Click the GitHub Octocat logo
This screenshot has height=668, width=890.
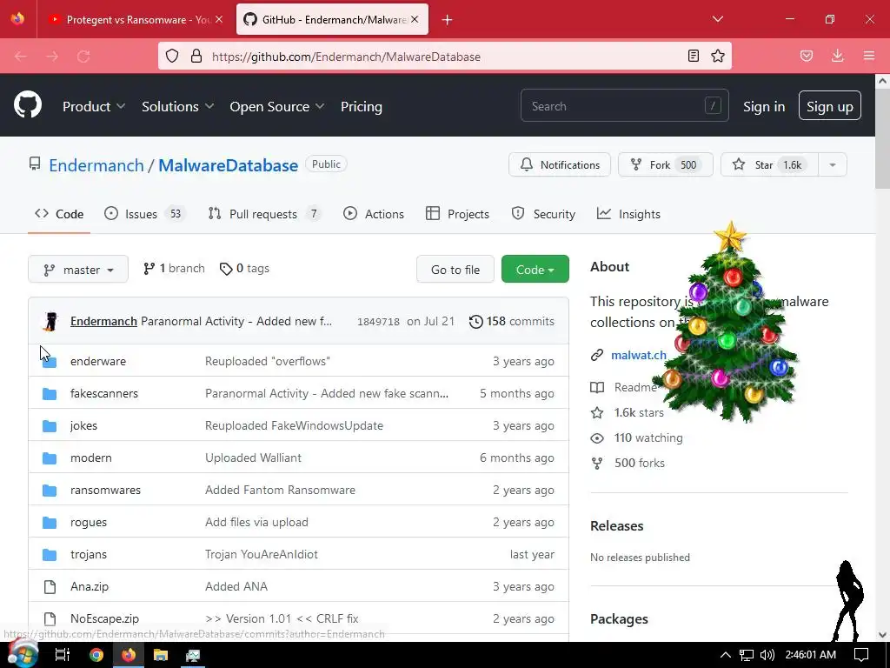(x=28, y=105)
